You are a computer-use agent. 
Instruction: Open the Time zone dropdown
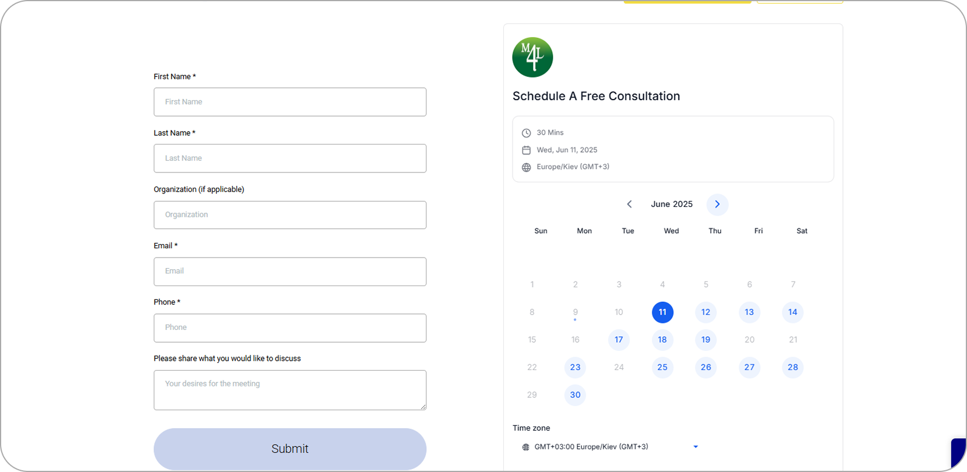610,447
